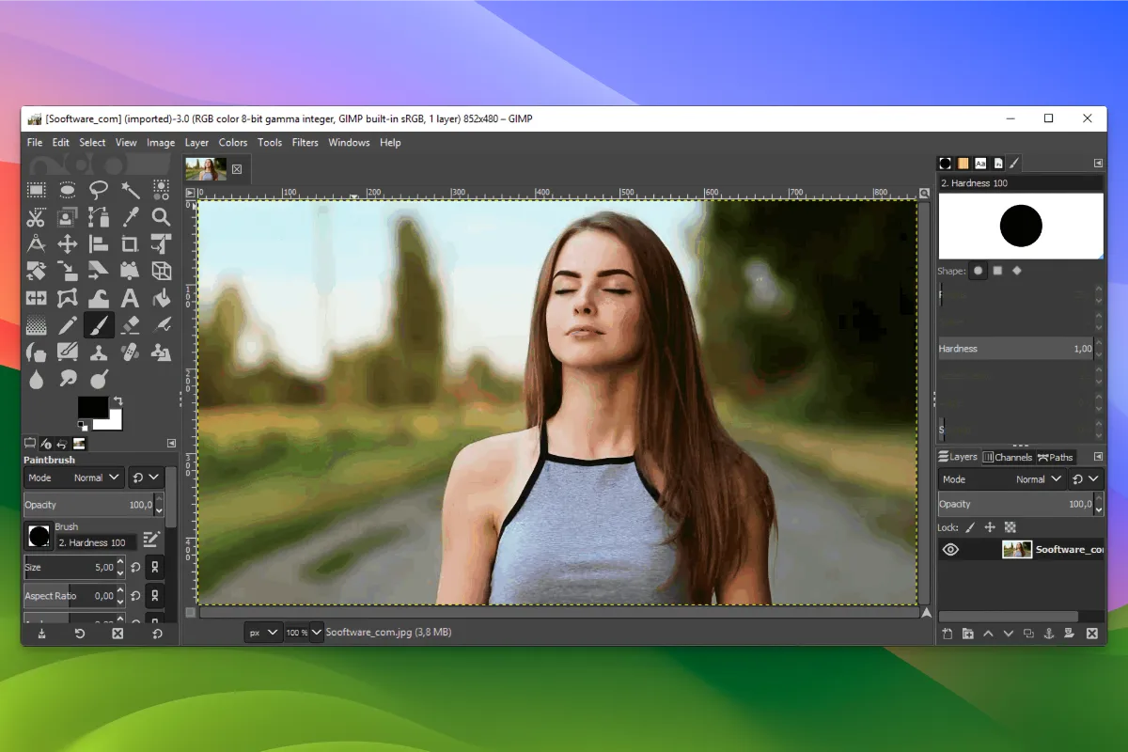The width and height of the screenshot is (1128, 752).
Task: Toggle lock alpha channel for layer
Action: click(x=1010, y=527)
